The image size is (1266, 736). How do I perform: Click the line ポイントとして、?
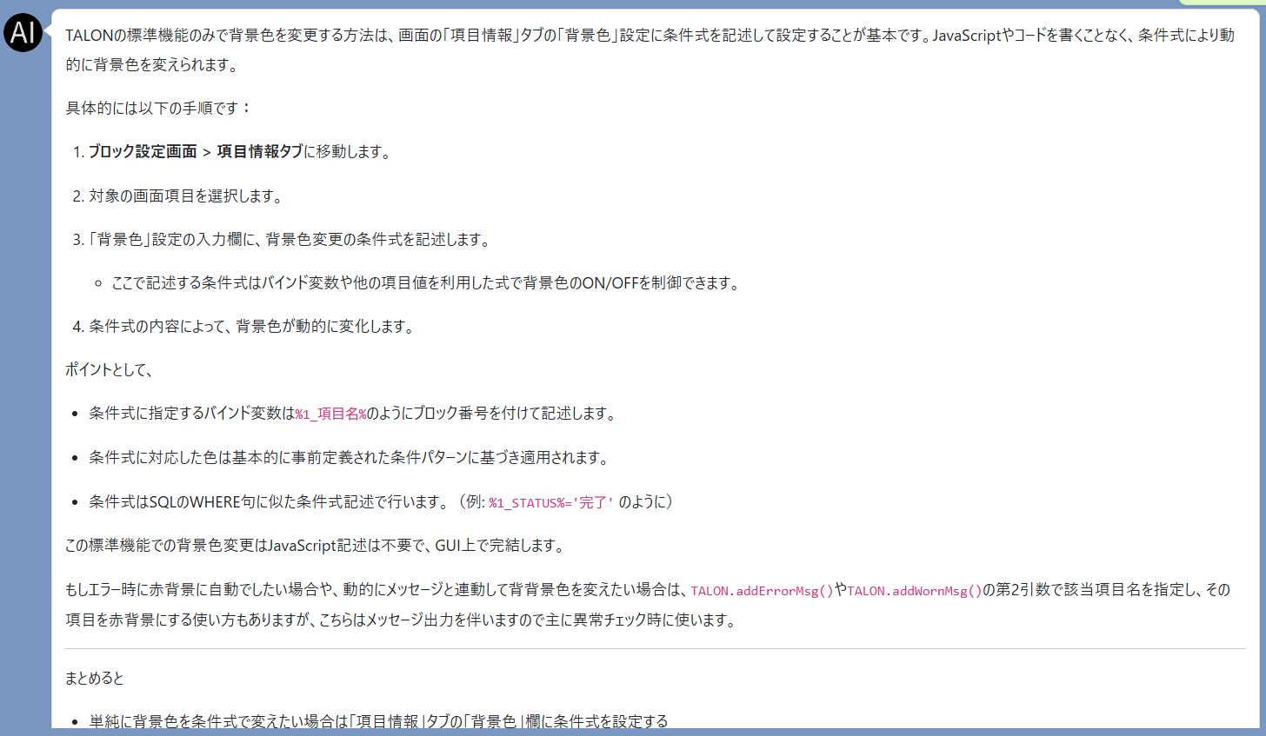(x=110, y=370)
